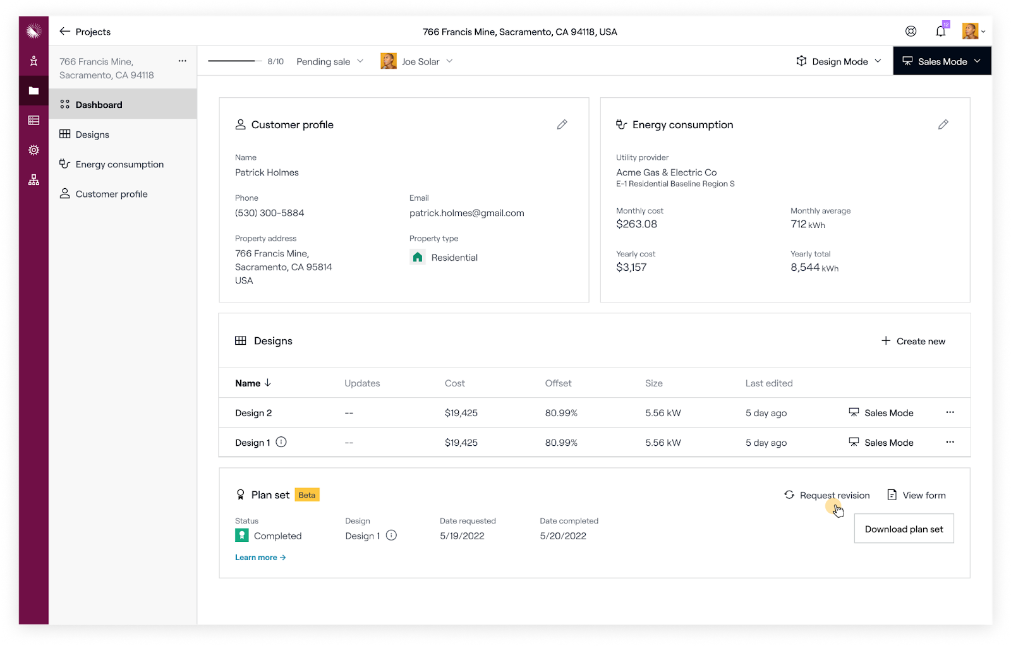
Task: Follow the Learn more link
Action: pos(260,558)
